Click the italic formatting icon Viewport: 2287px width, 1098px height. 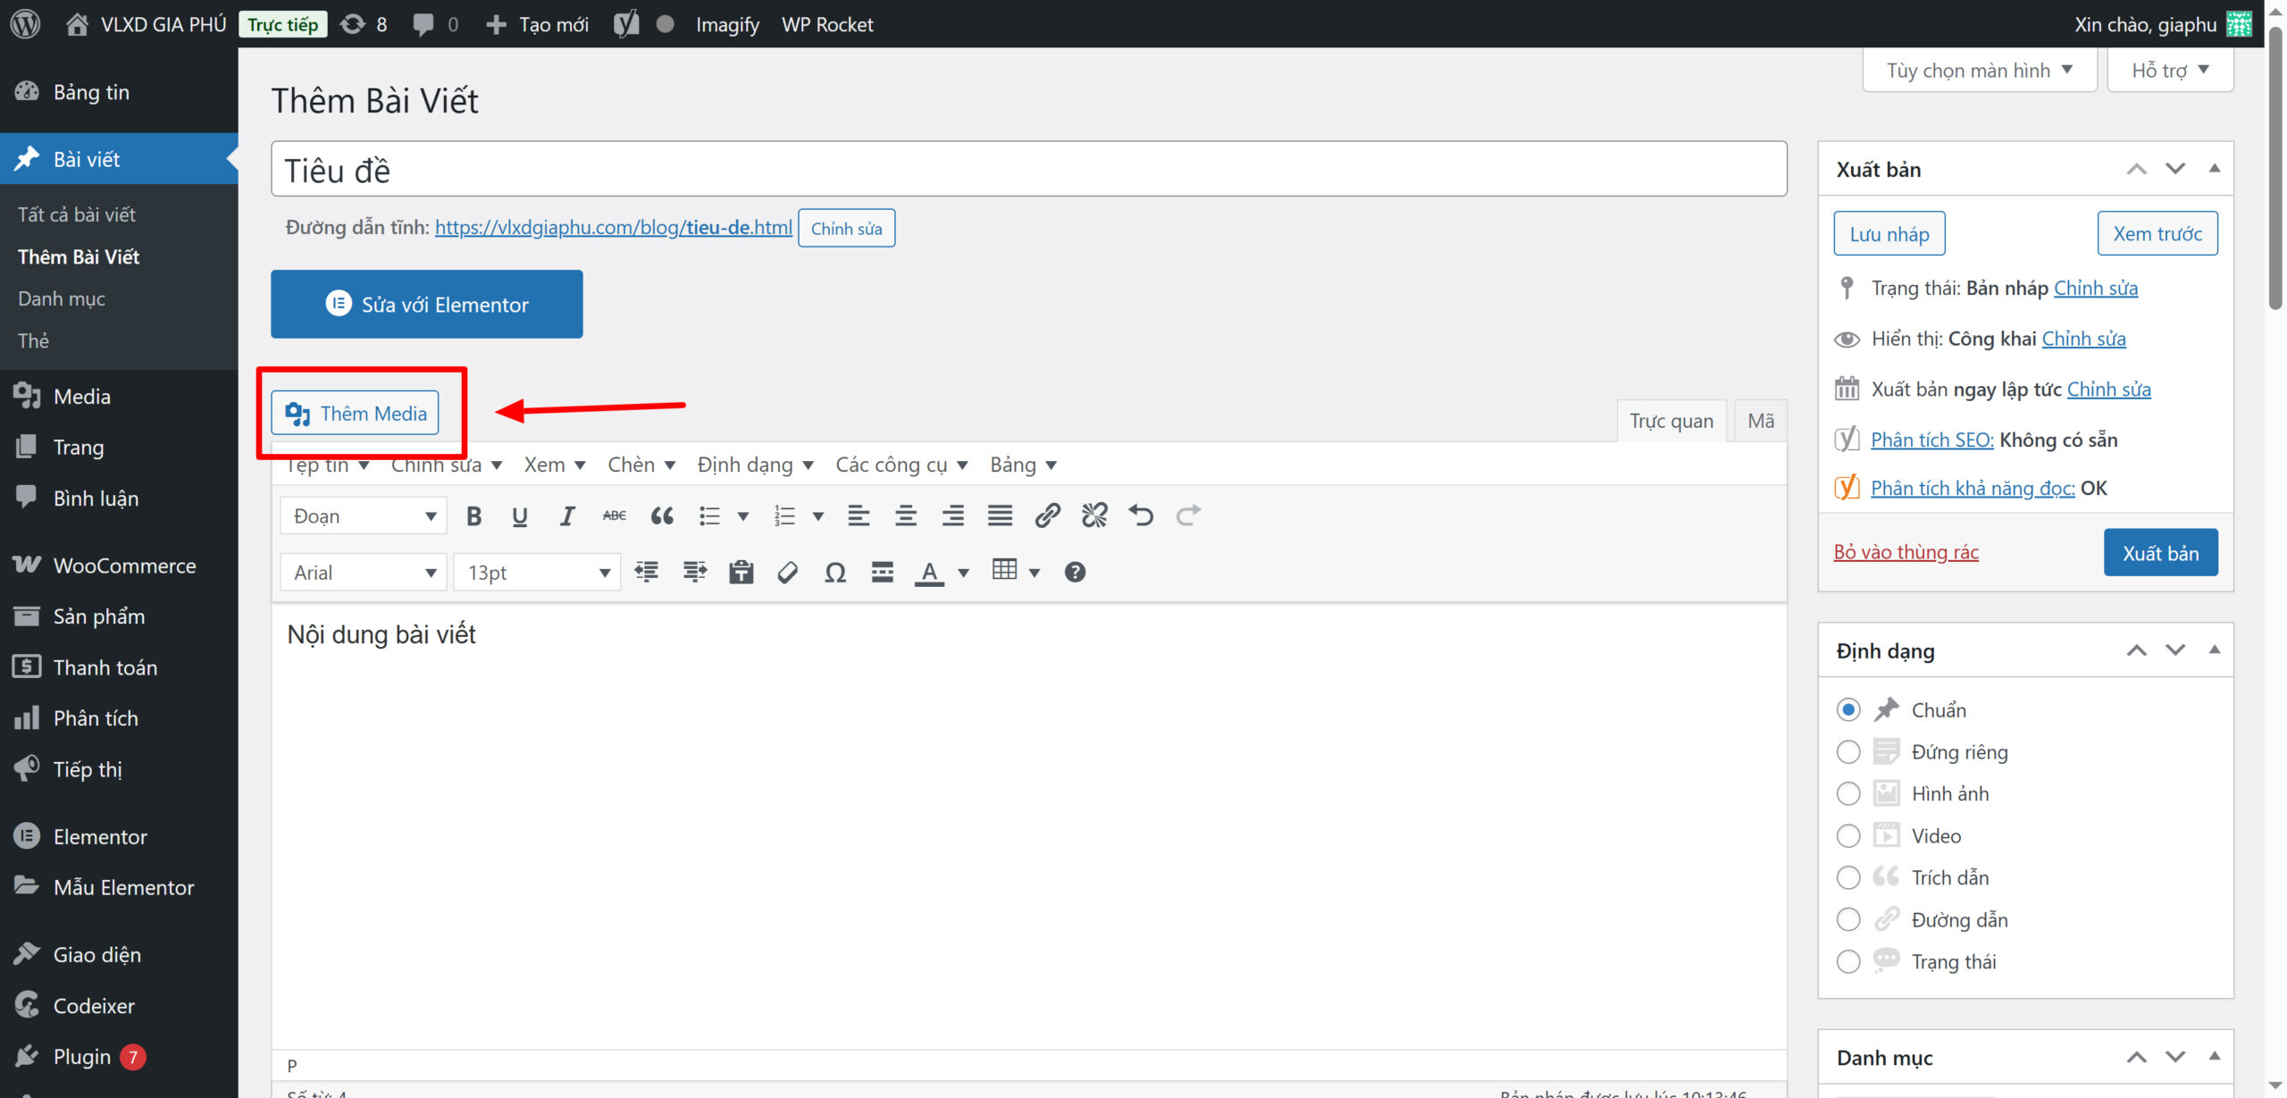click(566, 515)
